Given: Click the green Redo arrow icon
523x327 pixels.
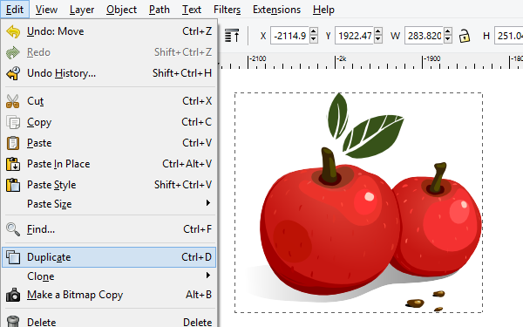Looking at the screenshot, I should pyautogui.click(x=13, y=52).
